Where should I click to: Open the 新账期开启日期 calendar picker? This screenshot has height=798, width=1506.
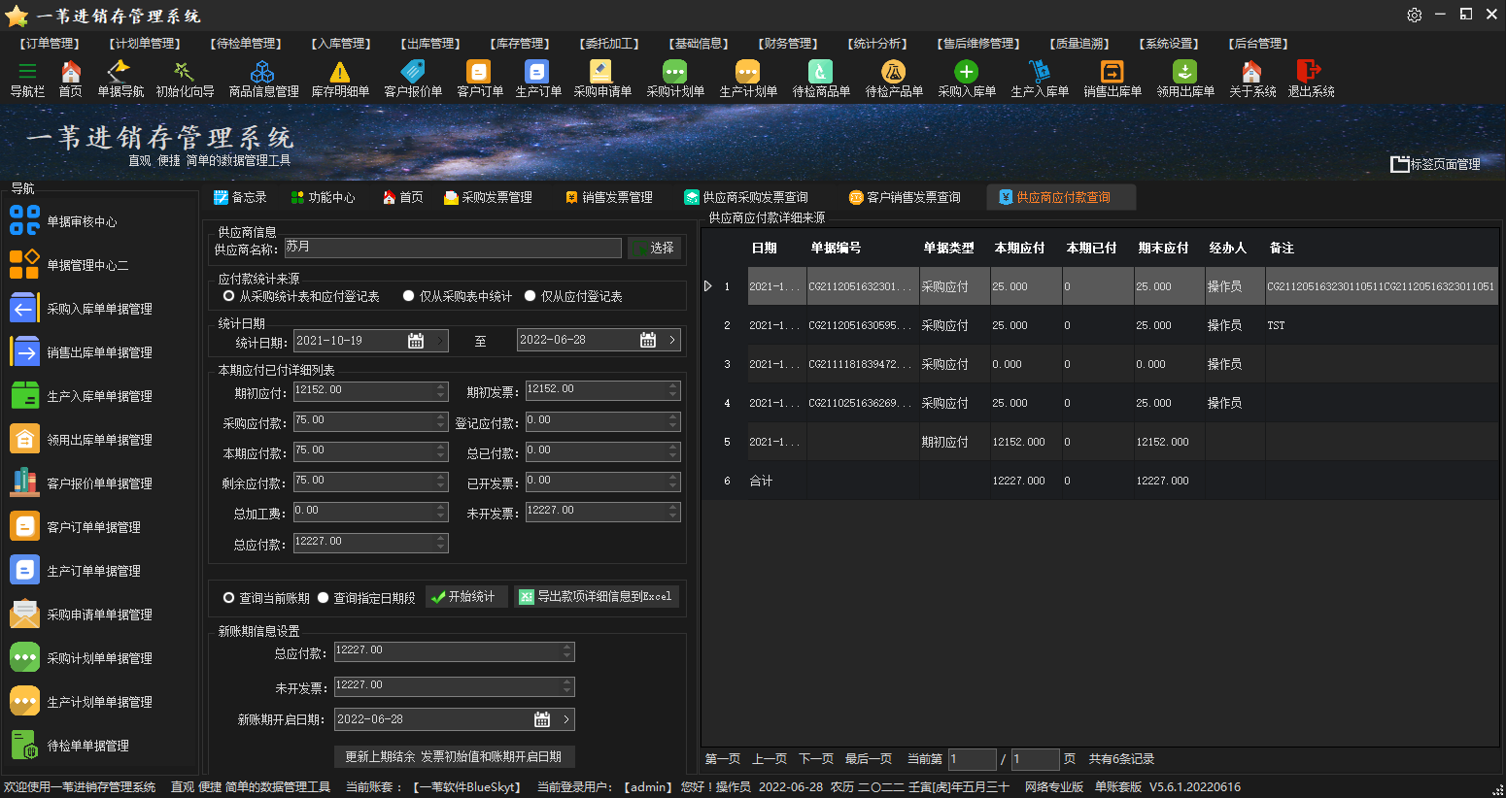coord(542,719)
